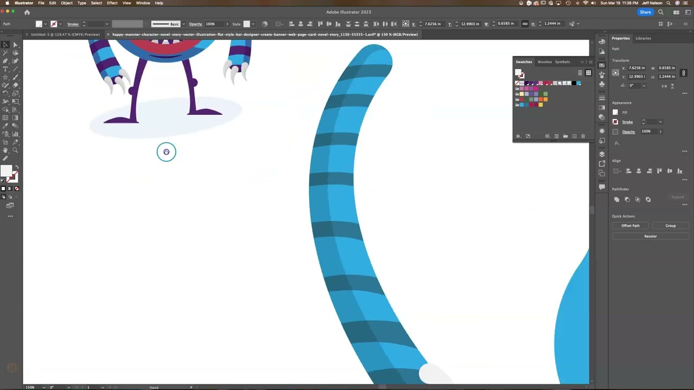Image resolution: width=694 pixels, height=390 pixels.
Task: Switch to the Libraries tab
Action: 643,38
